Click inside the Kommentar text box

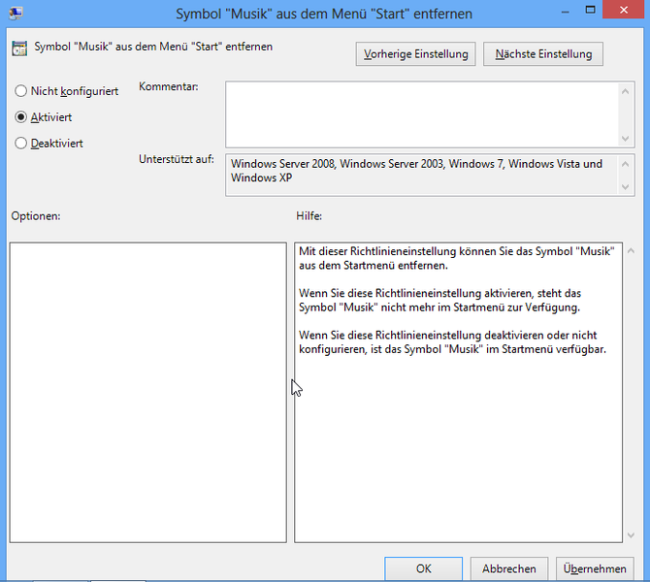tap(422, 113)
